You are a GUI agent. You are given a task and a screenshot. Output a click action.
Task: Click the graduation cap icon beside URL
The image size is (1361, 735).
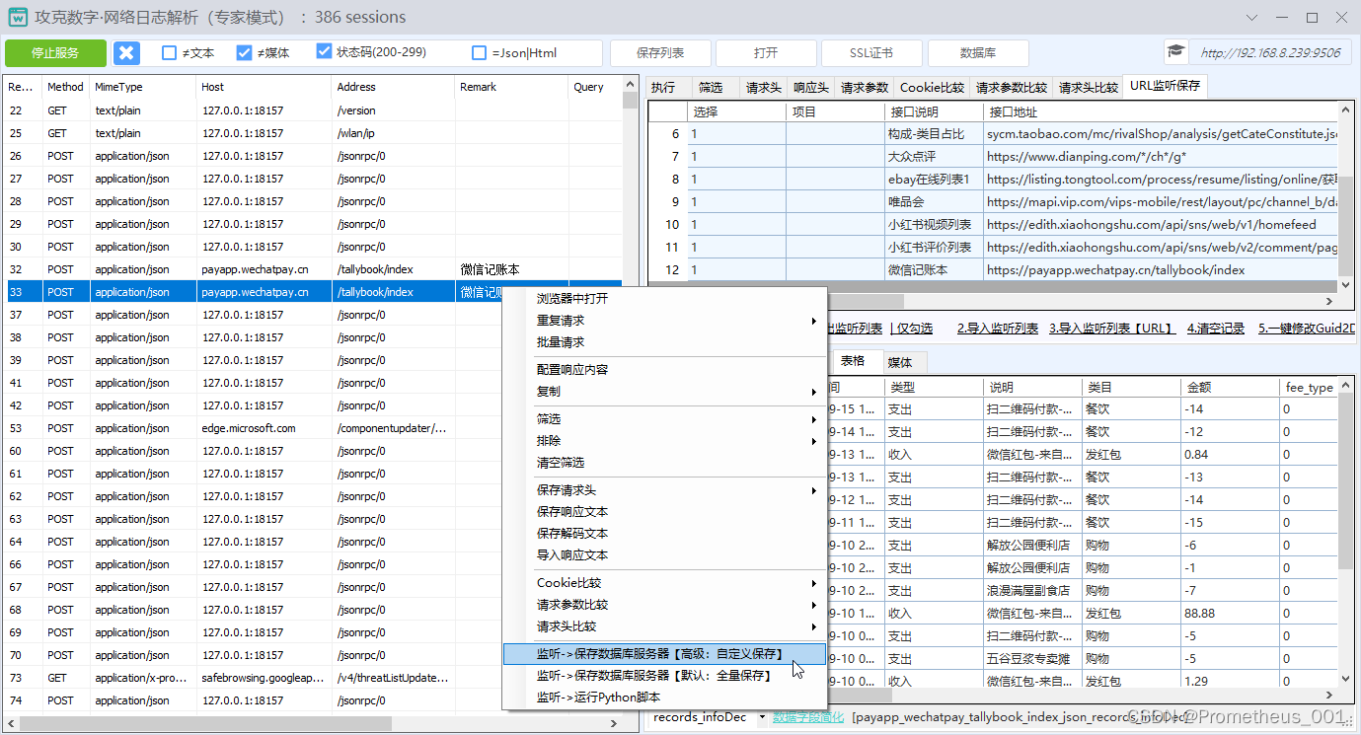1175,53
